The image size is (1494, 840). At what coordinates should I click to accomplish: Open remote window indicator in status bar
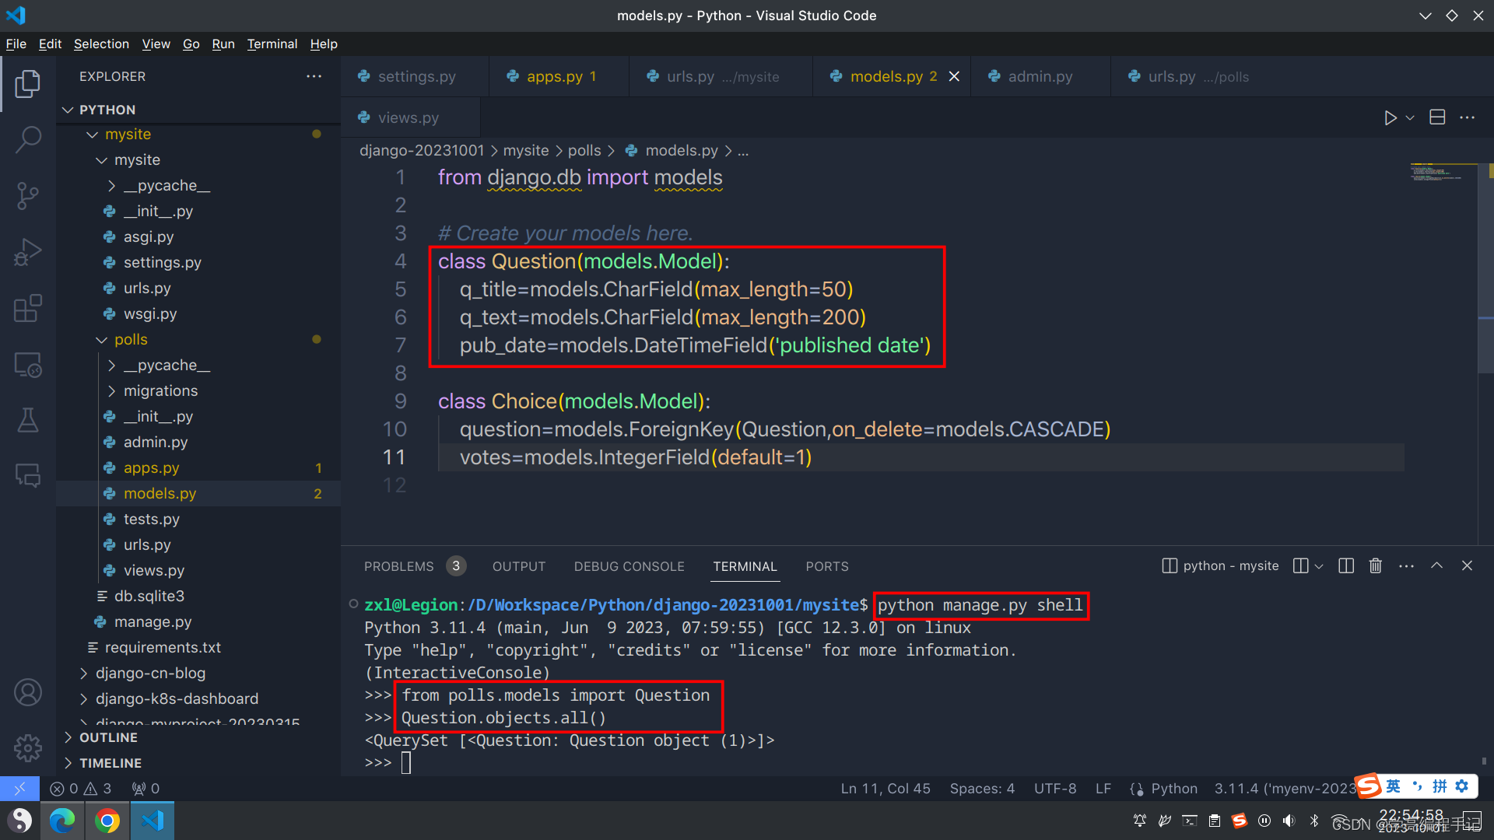19,789
